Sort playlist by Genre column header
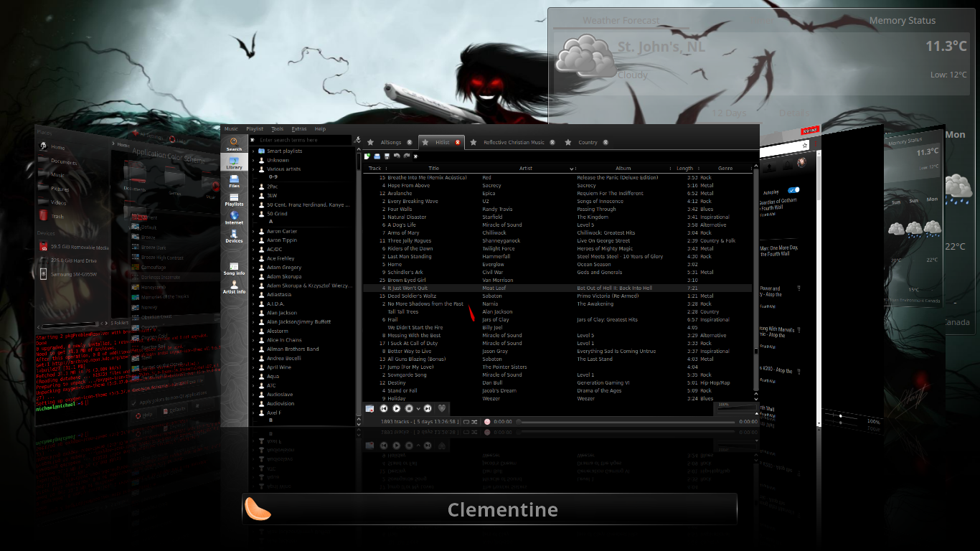Viewport: 980px width, 551px height. (725, 169)
